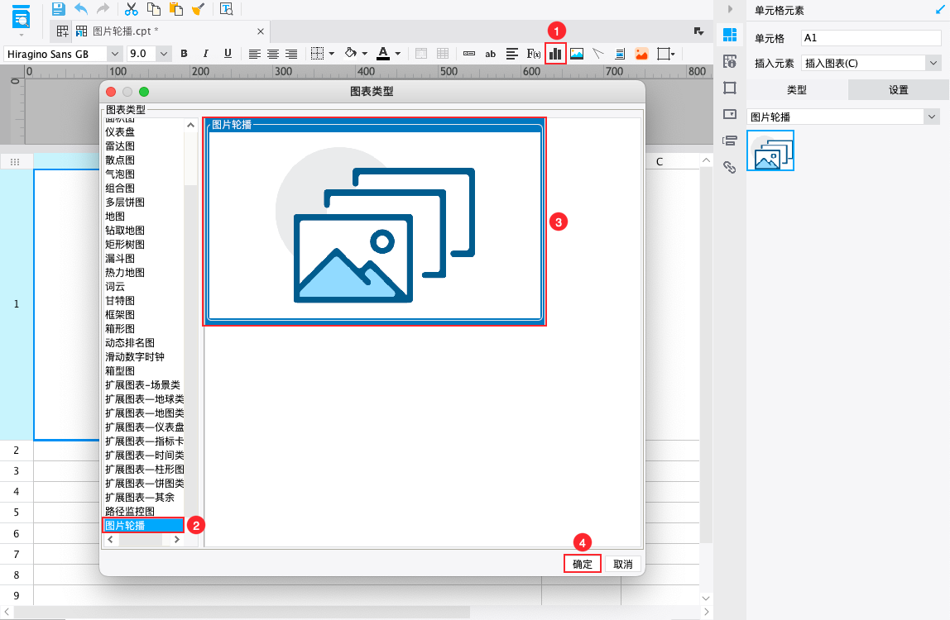This screenshot has width=950, height=620.
Task: Collapse the right property panel arrow
Action: coord(730,9)
